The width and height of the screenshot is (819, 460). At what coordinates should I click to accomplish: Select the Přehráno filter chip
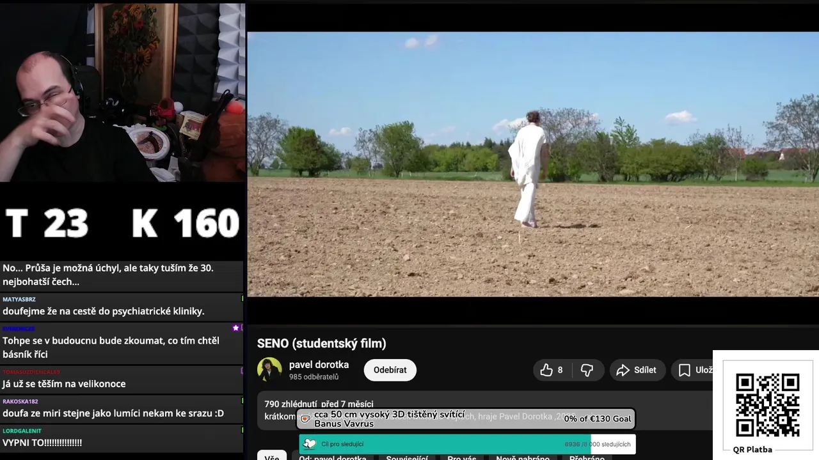(587, 457)
